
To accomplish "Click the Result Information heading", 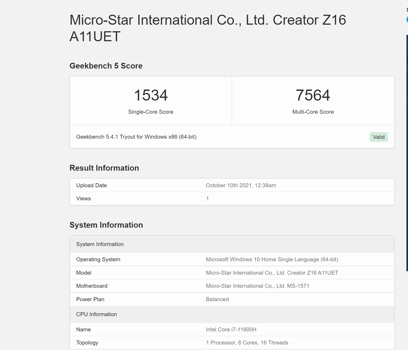I will click(104, 168).
